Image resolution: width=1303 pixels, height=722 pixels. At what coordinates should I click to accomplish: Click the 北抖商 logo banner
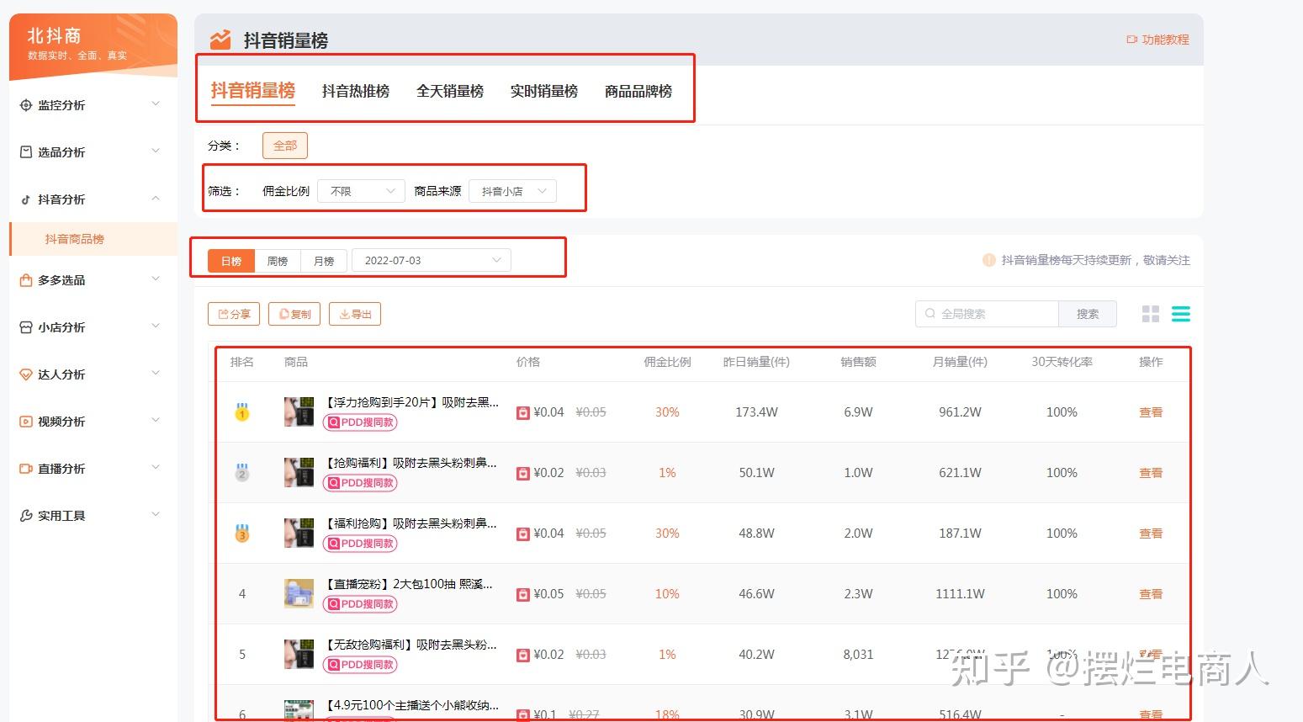click(93, 46)
